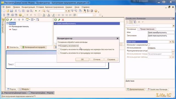Image resolution: width=176 pixels, height=99 pixels.
Task: Close the Конфигуратор dialog
Action: (117, 38)
